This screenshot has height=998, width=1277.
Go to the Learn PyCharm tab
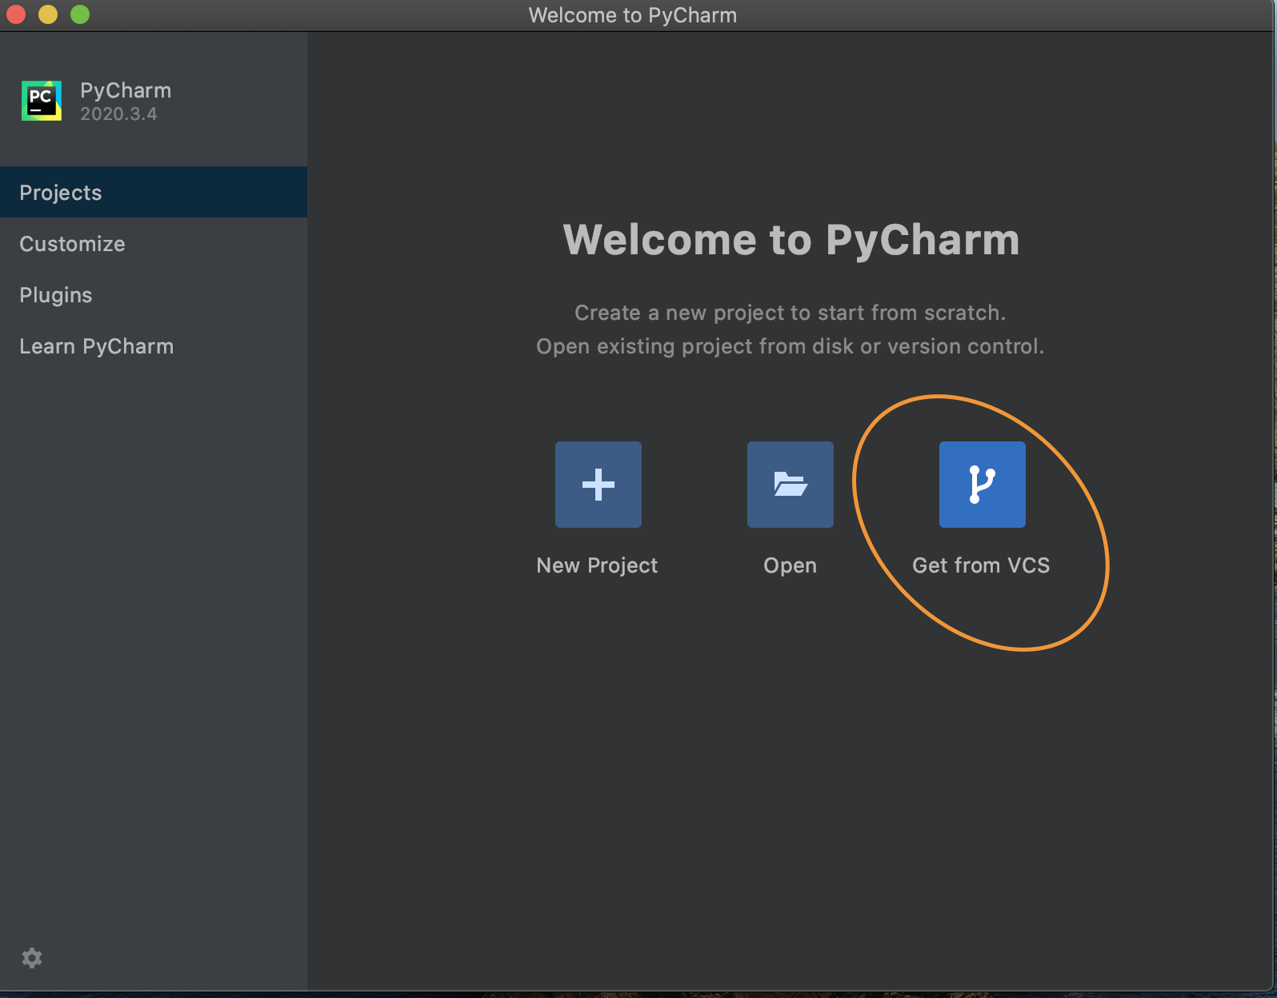[154, 345]
